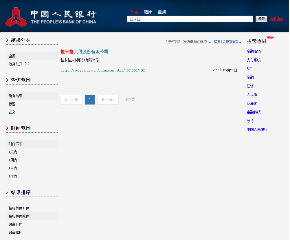Viewport: 290px width, 240px height.
Task: Search the hot term 货币
Action: click(250, 69)
